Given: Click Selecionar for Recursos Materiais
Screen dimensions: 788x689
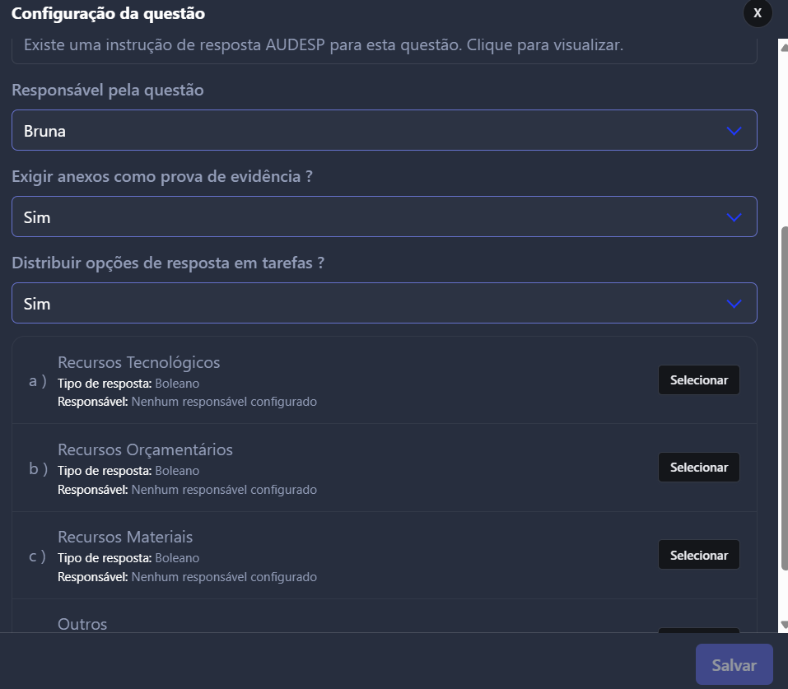Looking at the screenshot, I should (x=698, y=555).
